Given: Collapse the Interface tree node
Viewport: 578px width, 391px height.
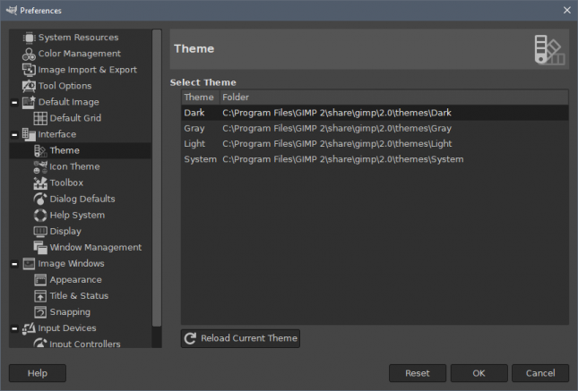Looking at the screenshot, I should 14,135.
